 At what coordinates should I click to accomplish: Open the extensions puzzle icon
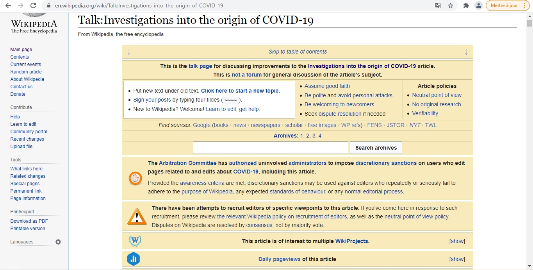pos(466,6)
